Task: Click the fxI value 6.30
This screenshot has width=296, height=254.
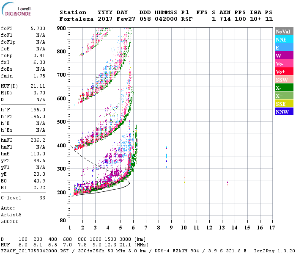Action: click(39, 62)
